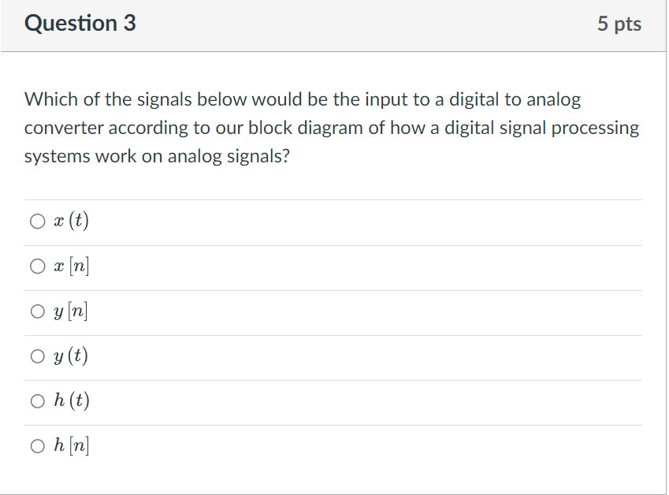Click the question prompt text

331,127
